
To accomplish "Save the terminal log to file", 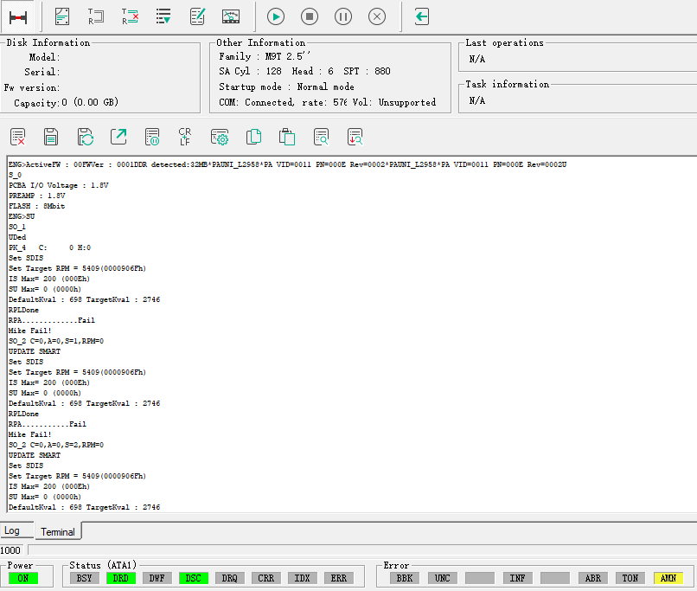I will click(x=51, y=137).
